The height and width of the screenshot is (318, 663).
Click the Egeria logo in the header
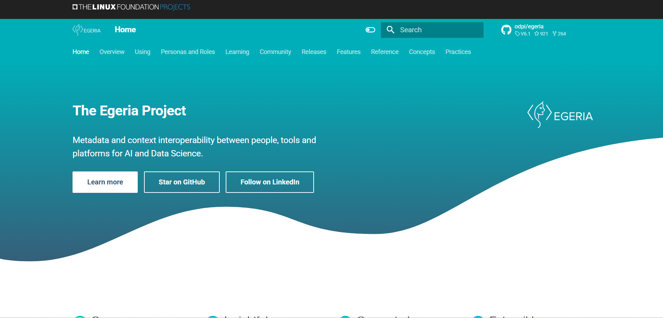tap(87, 30)
